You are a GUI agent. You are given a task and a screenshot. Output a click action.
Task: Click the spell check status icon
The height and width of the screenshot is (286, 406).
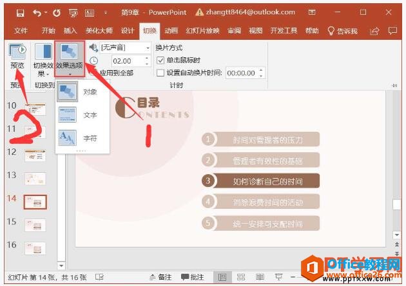99,277
